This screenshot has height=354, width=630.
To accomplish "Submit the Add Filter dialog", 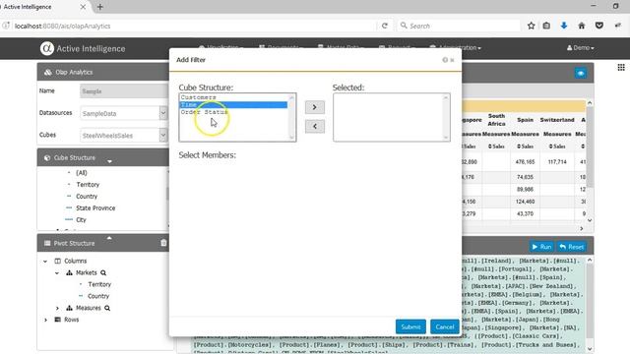I will [x=410, y=326].
